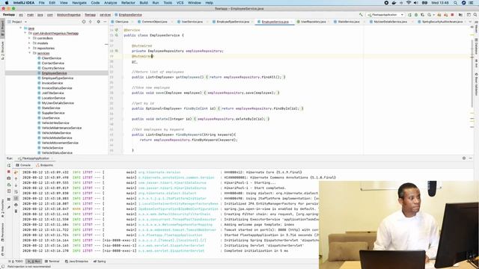479x269 pixels.
Task: Open the Project panel settings gear
Action: click(98, 22)
